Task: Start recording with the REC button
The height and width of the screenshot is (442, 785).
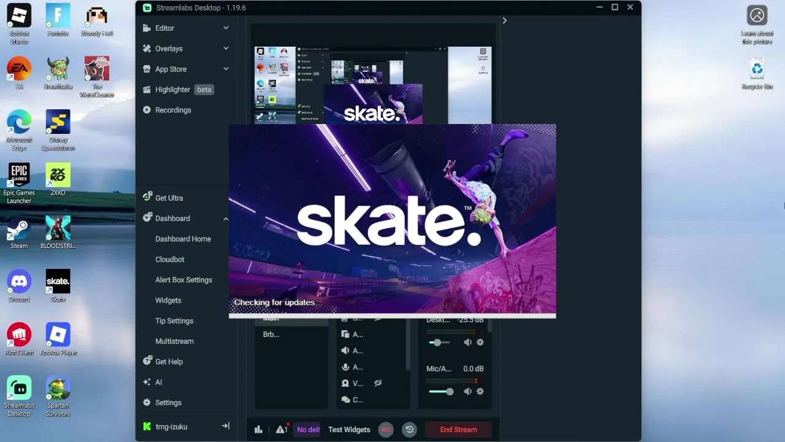Action: [386, 430]
